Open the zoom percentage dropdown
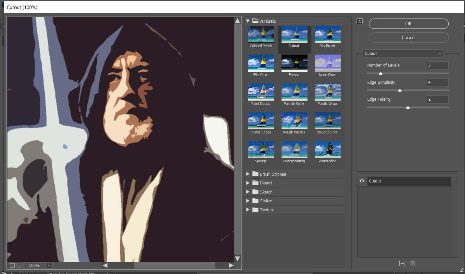This screenshot has width=465, height=274. (x=49, y=265)
